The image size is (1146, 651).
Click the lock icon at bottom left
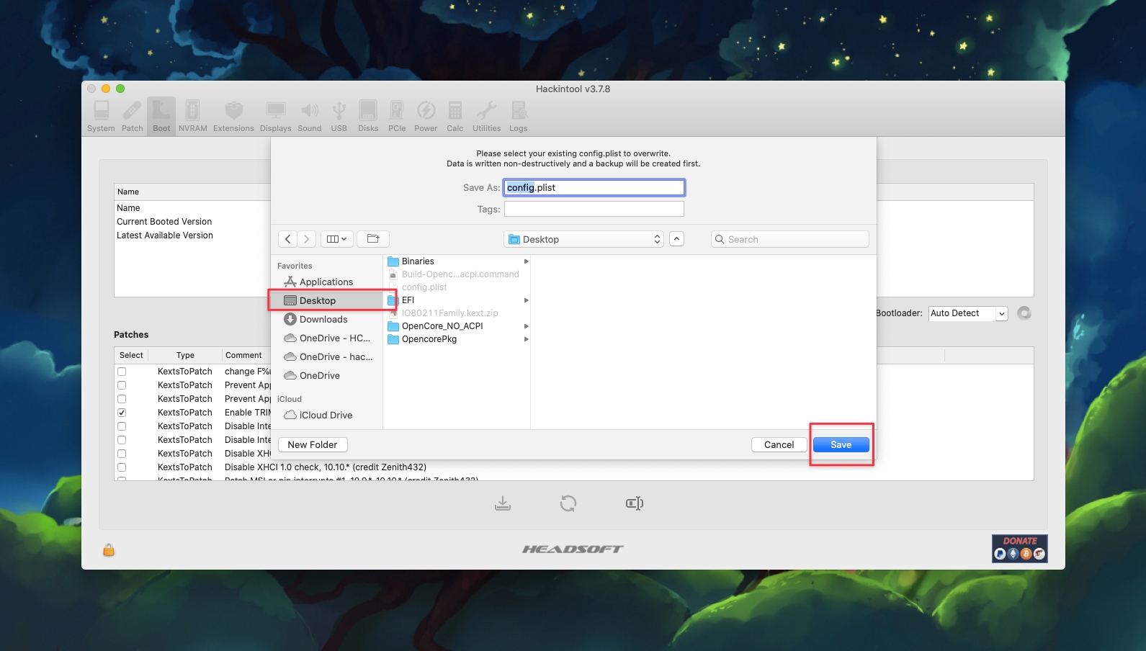pyautogui.click(x=109, y=550)
